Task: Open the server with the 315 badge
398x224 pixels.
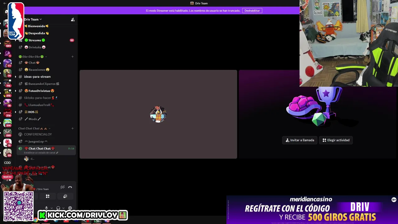Action: point(7,93)
